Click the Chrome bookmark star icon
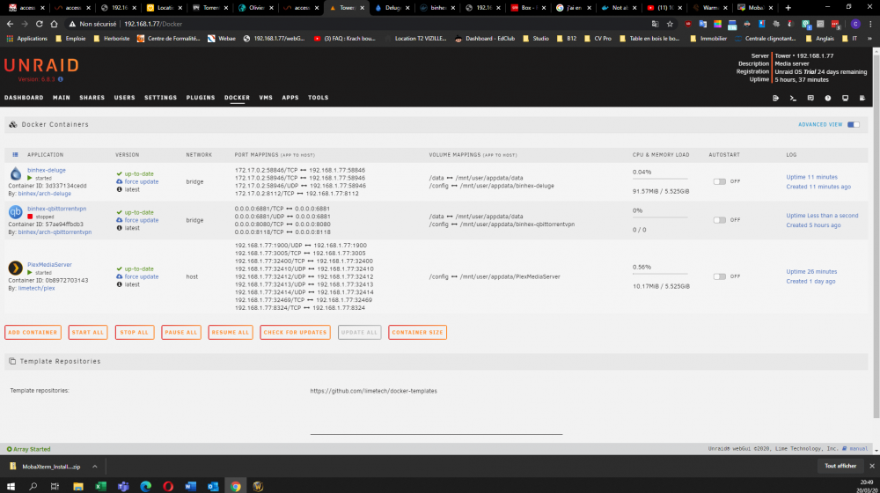Viewport: 880px width, 493px height. 670,24
